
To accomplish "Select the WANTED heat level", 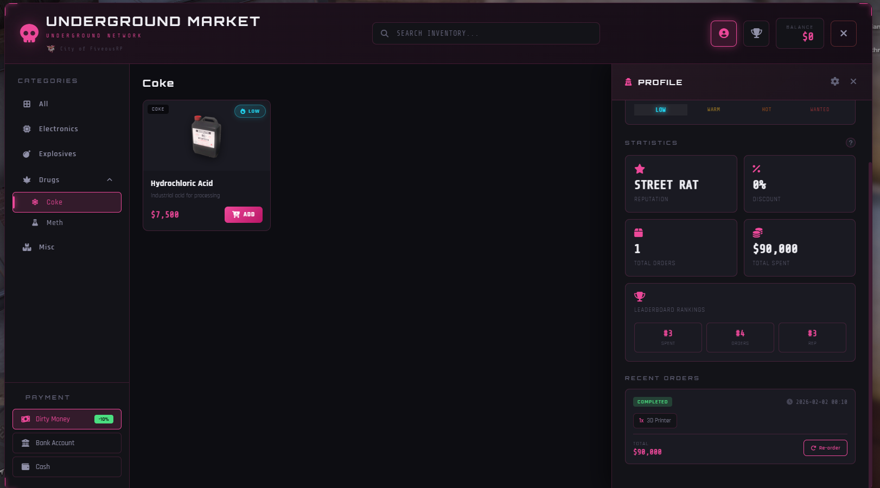I will coord(820,110).
